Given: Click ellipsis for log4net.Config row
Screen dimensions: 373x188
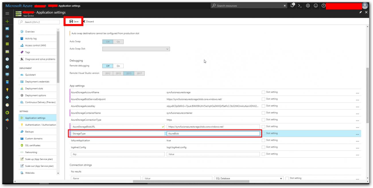Looking at the screenshot, I should pos(358,148).
